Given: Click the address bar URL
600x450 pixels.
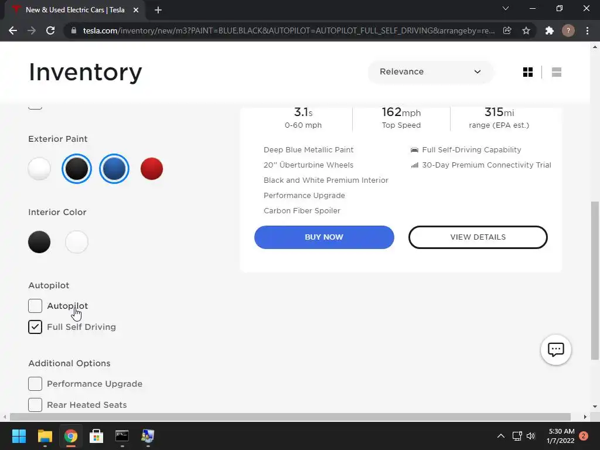Looking at the screenshot, I should 288,30.
